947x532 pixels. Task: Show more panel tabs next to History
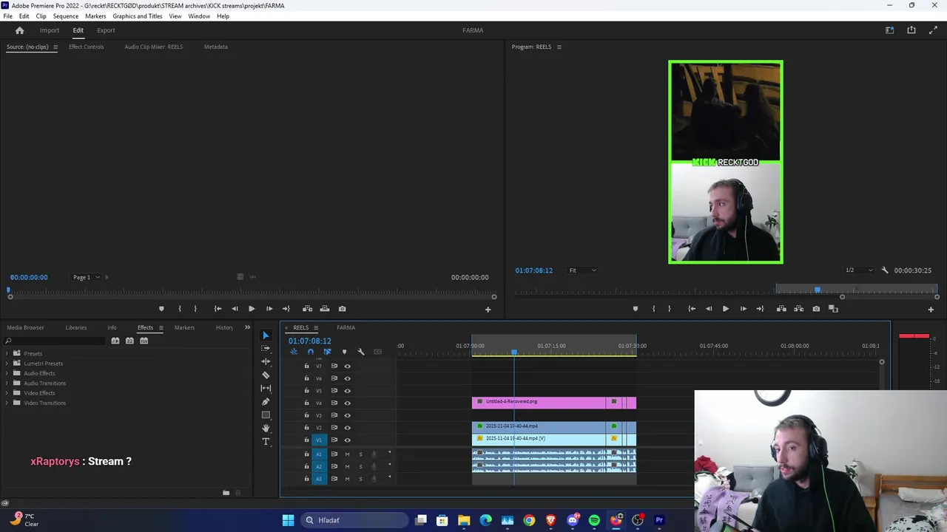[x=247, y=327]
